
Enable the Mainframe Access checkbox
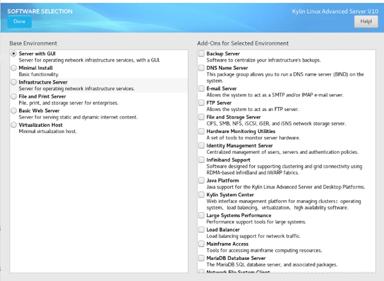coord(201,244)
